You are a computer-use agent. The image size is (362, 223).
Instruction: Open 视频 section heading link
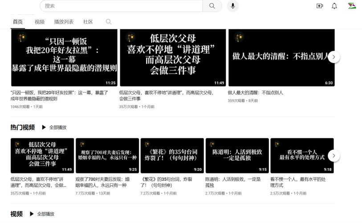click(x=16, y=214)
